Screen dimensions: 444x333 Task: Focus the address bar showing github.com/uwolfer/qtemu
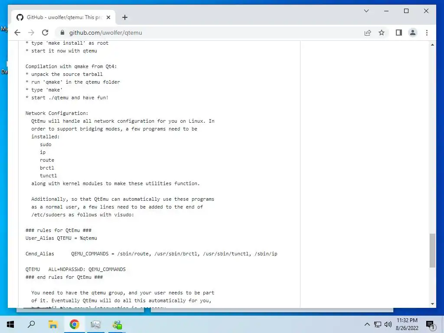pos(209,33)
